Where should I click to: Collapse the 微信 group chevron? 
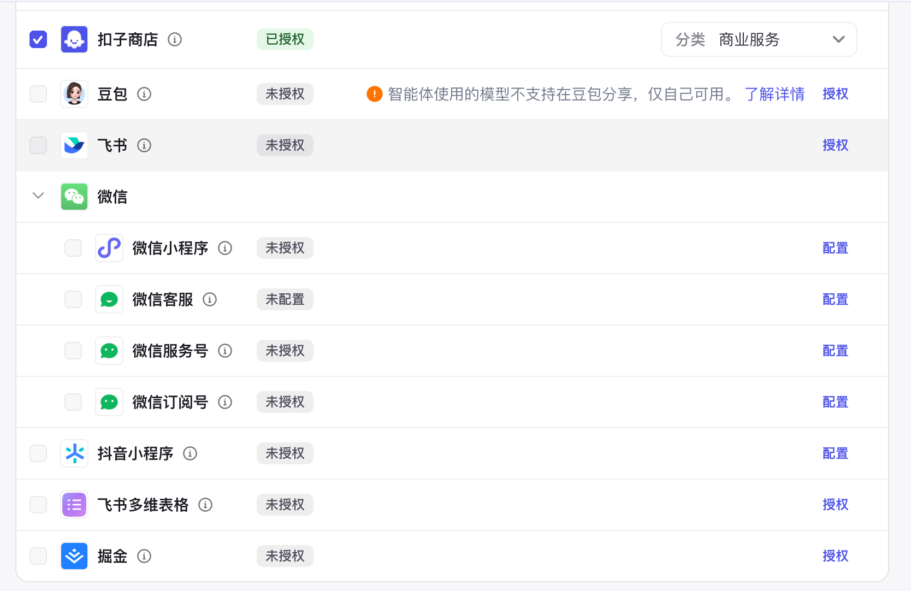pos(38,196)
